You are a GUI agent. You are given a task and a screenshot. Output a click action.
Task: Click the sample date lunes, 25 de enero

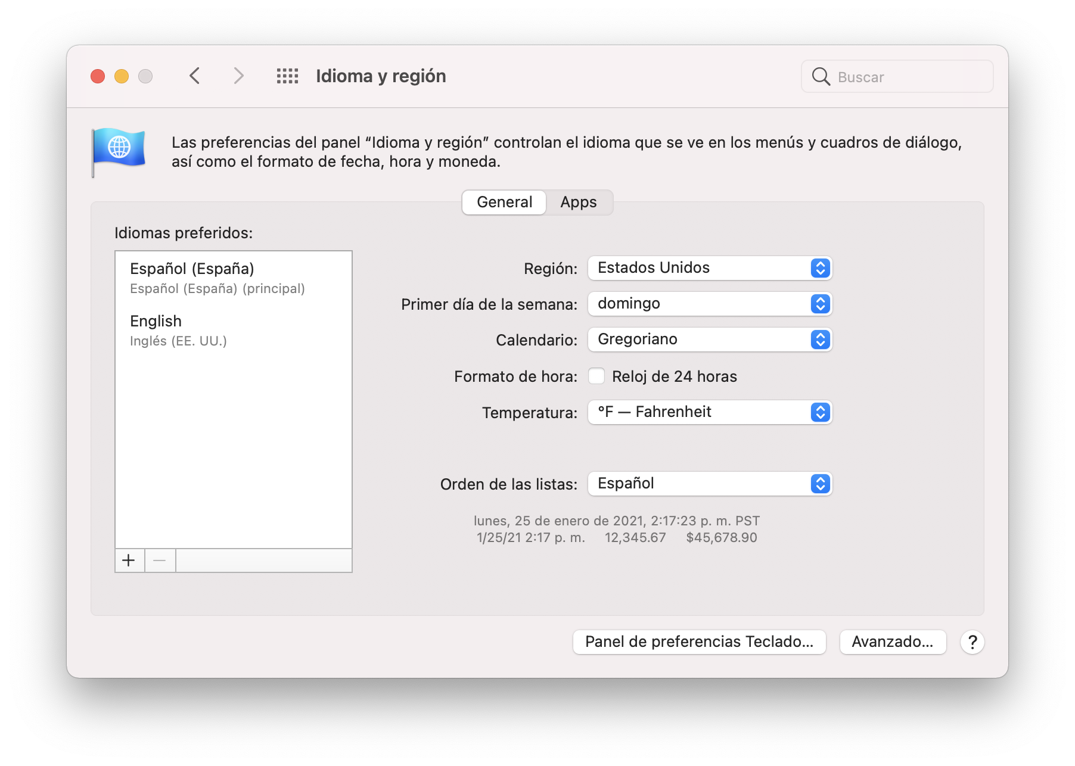[x=617, y=521]
